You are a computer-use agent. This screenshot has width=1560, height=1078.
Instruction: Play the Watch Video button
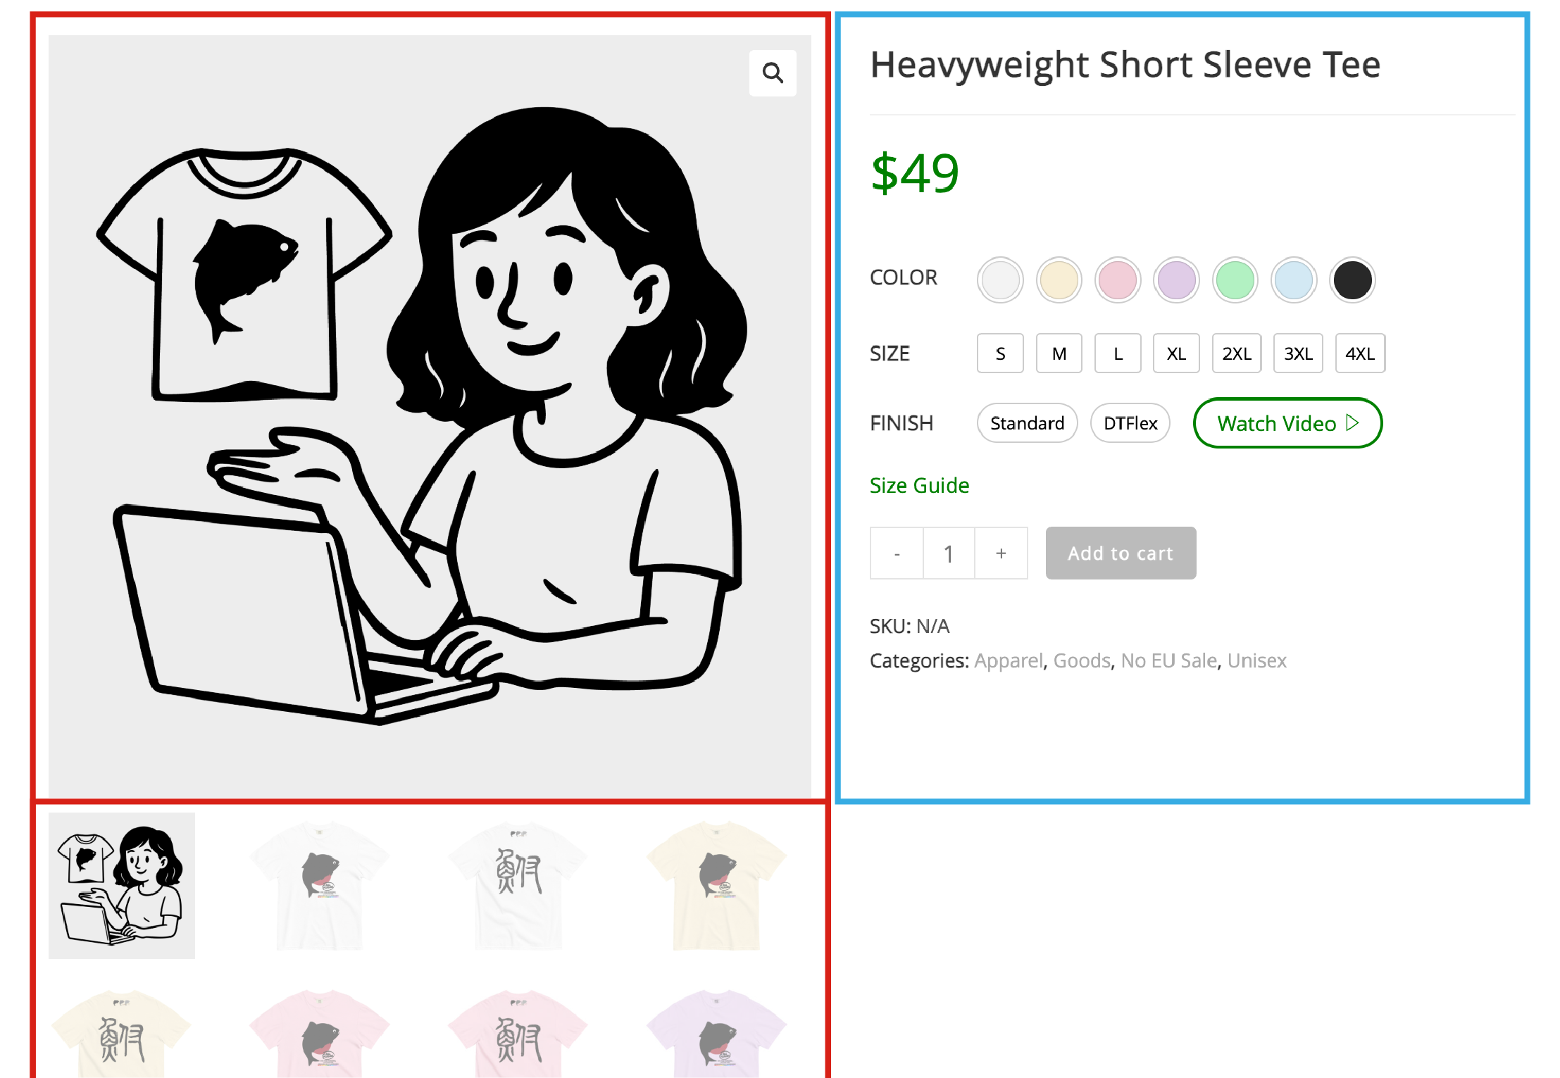pos(1287,423)
